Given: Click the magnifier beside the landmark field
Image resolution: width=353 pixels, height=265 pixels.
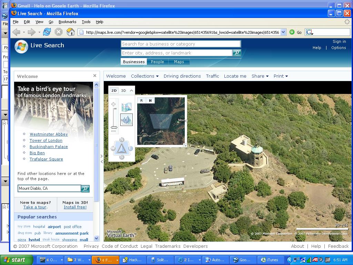Looking at the screenshot, I should (x=237, y=53).
